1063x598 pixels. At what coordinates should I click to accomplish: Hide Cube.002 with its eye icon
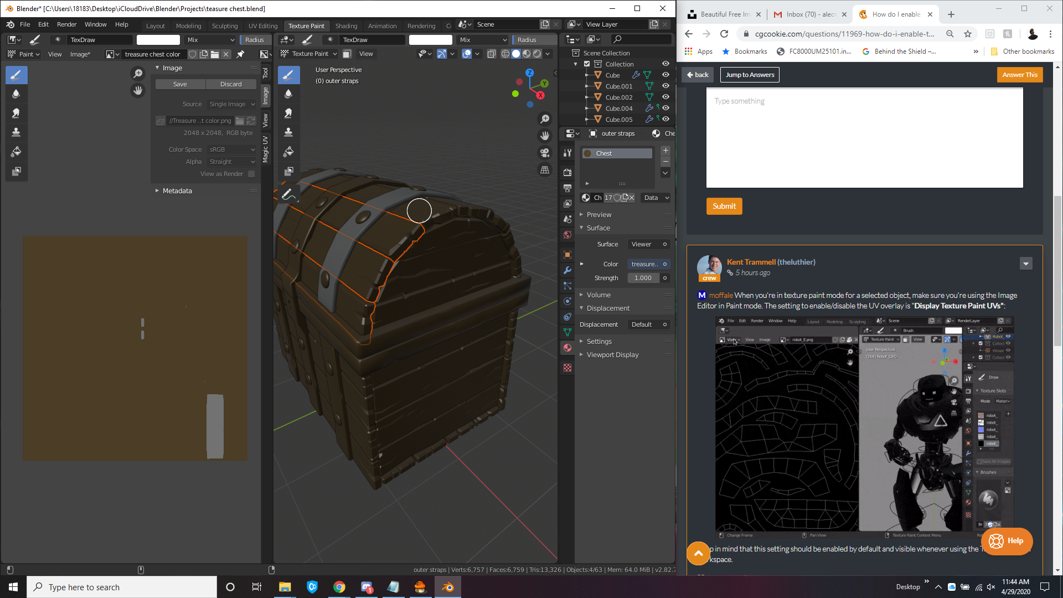pos(665,97)
